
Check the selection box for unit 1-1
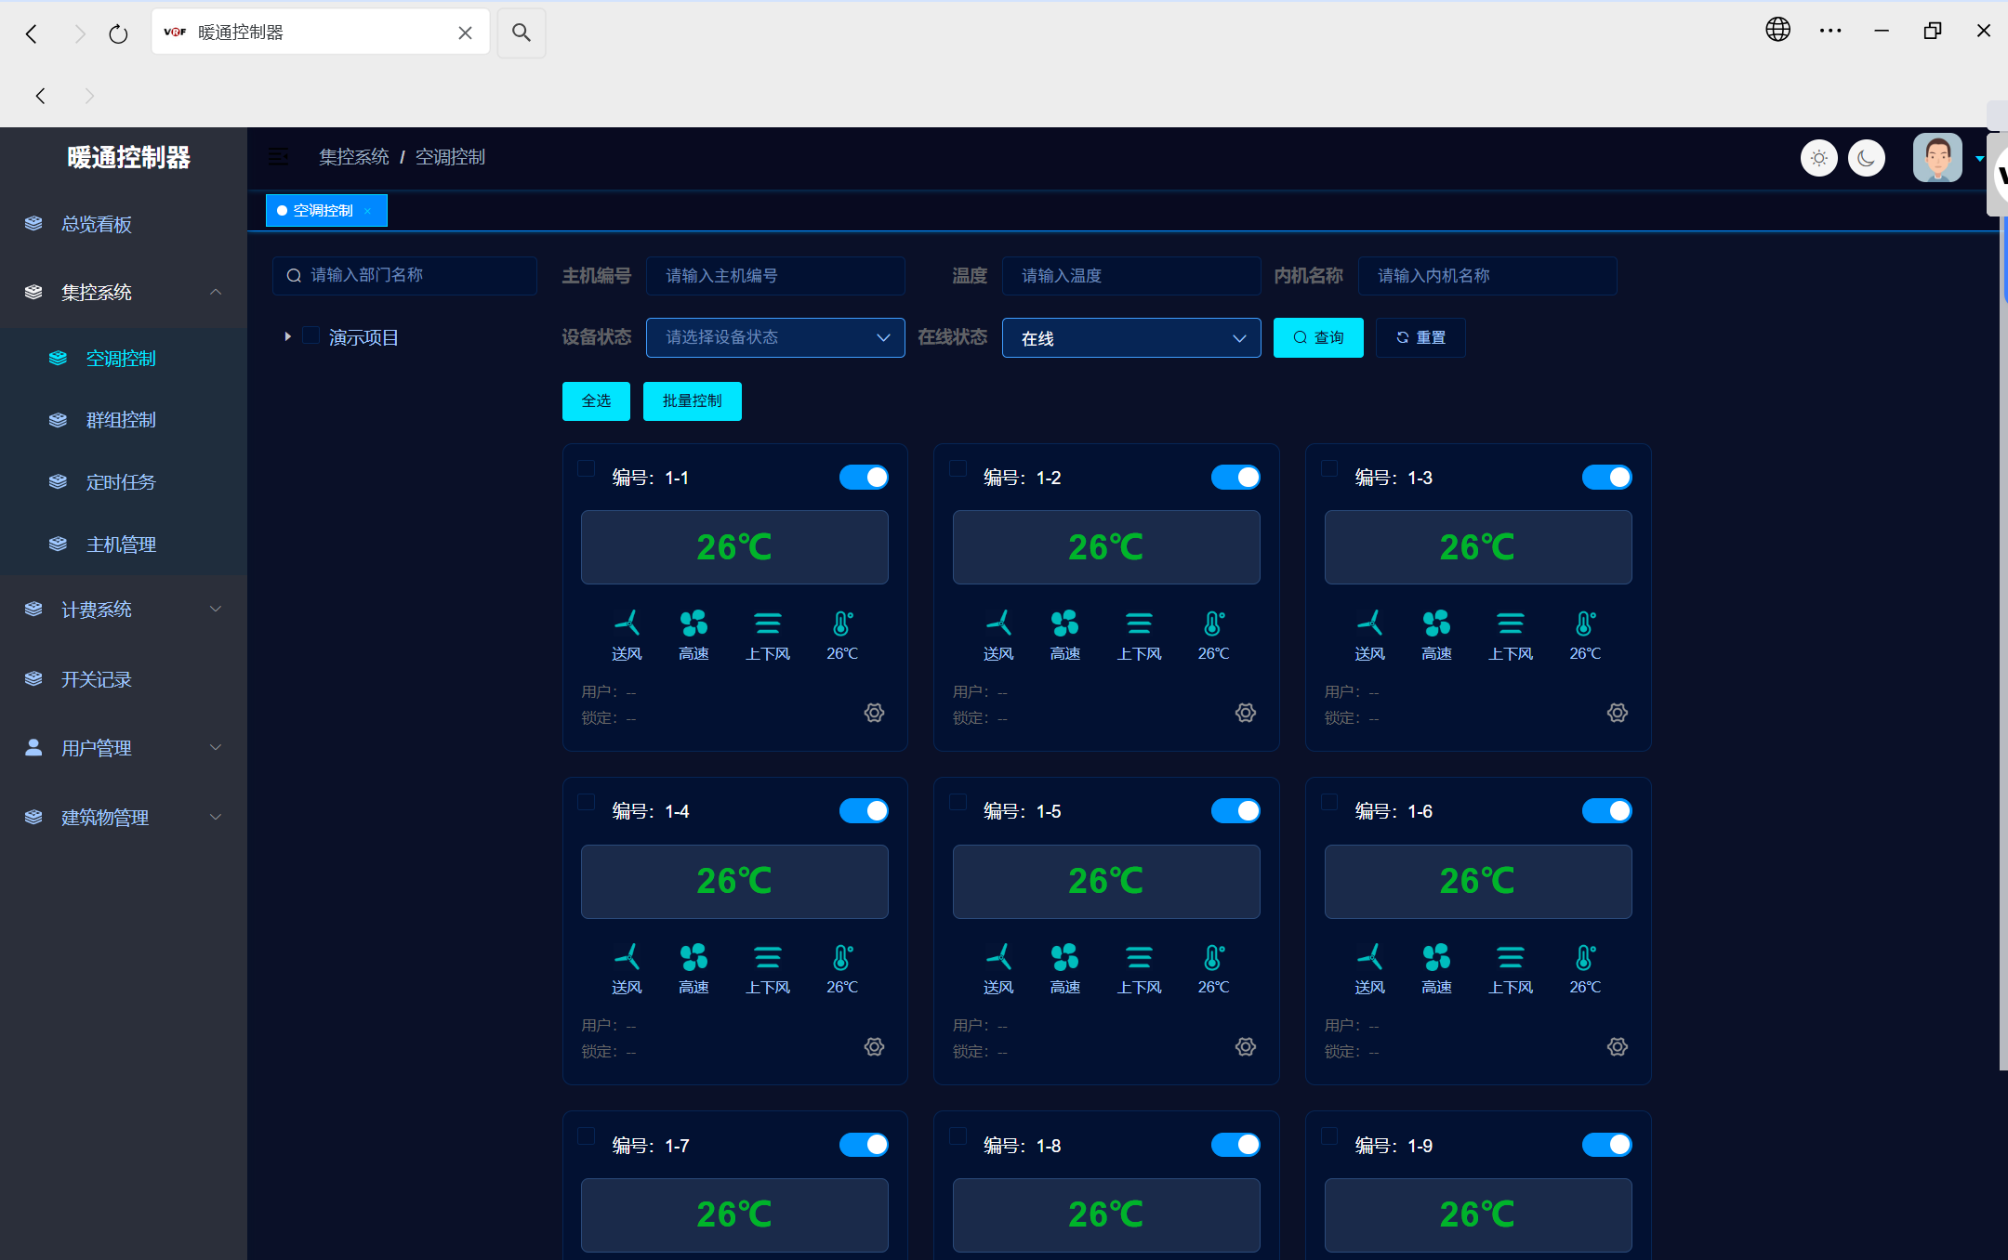click(587, 468)
